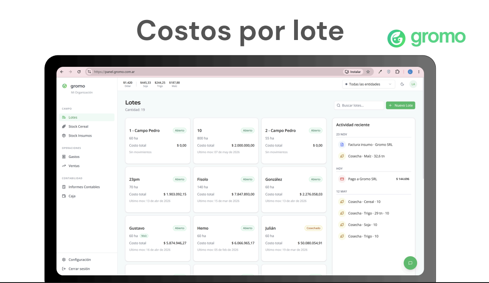Click the LA user avatar
This screenshot has height=283, width=489.
413,84
